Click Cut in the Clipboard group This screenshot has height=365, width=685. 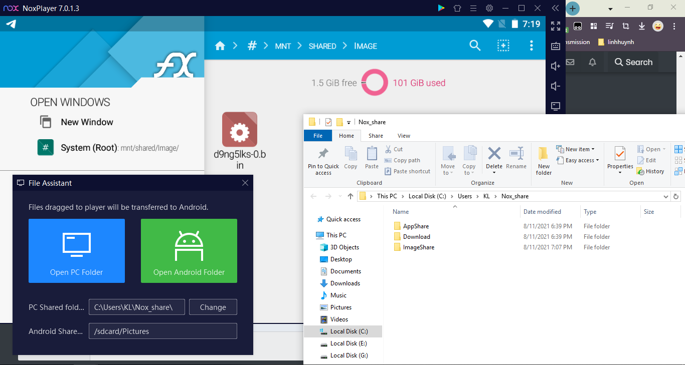[394, 149]
